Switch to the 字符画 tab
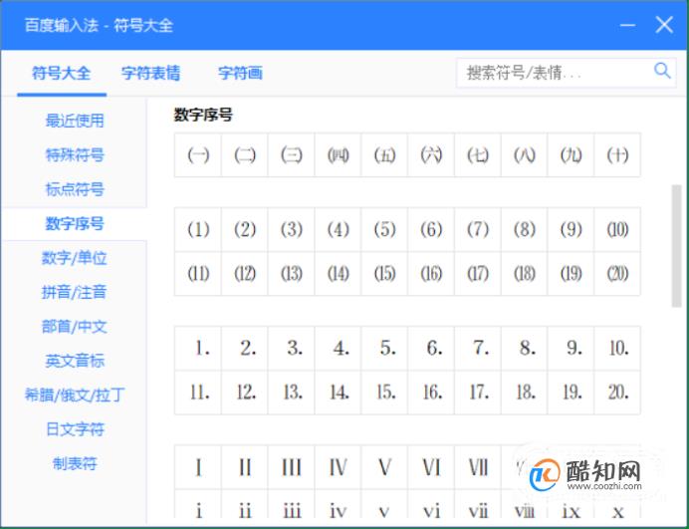The image size is (689, 529). [240, 73]
